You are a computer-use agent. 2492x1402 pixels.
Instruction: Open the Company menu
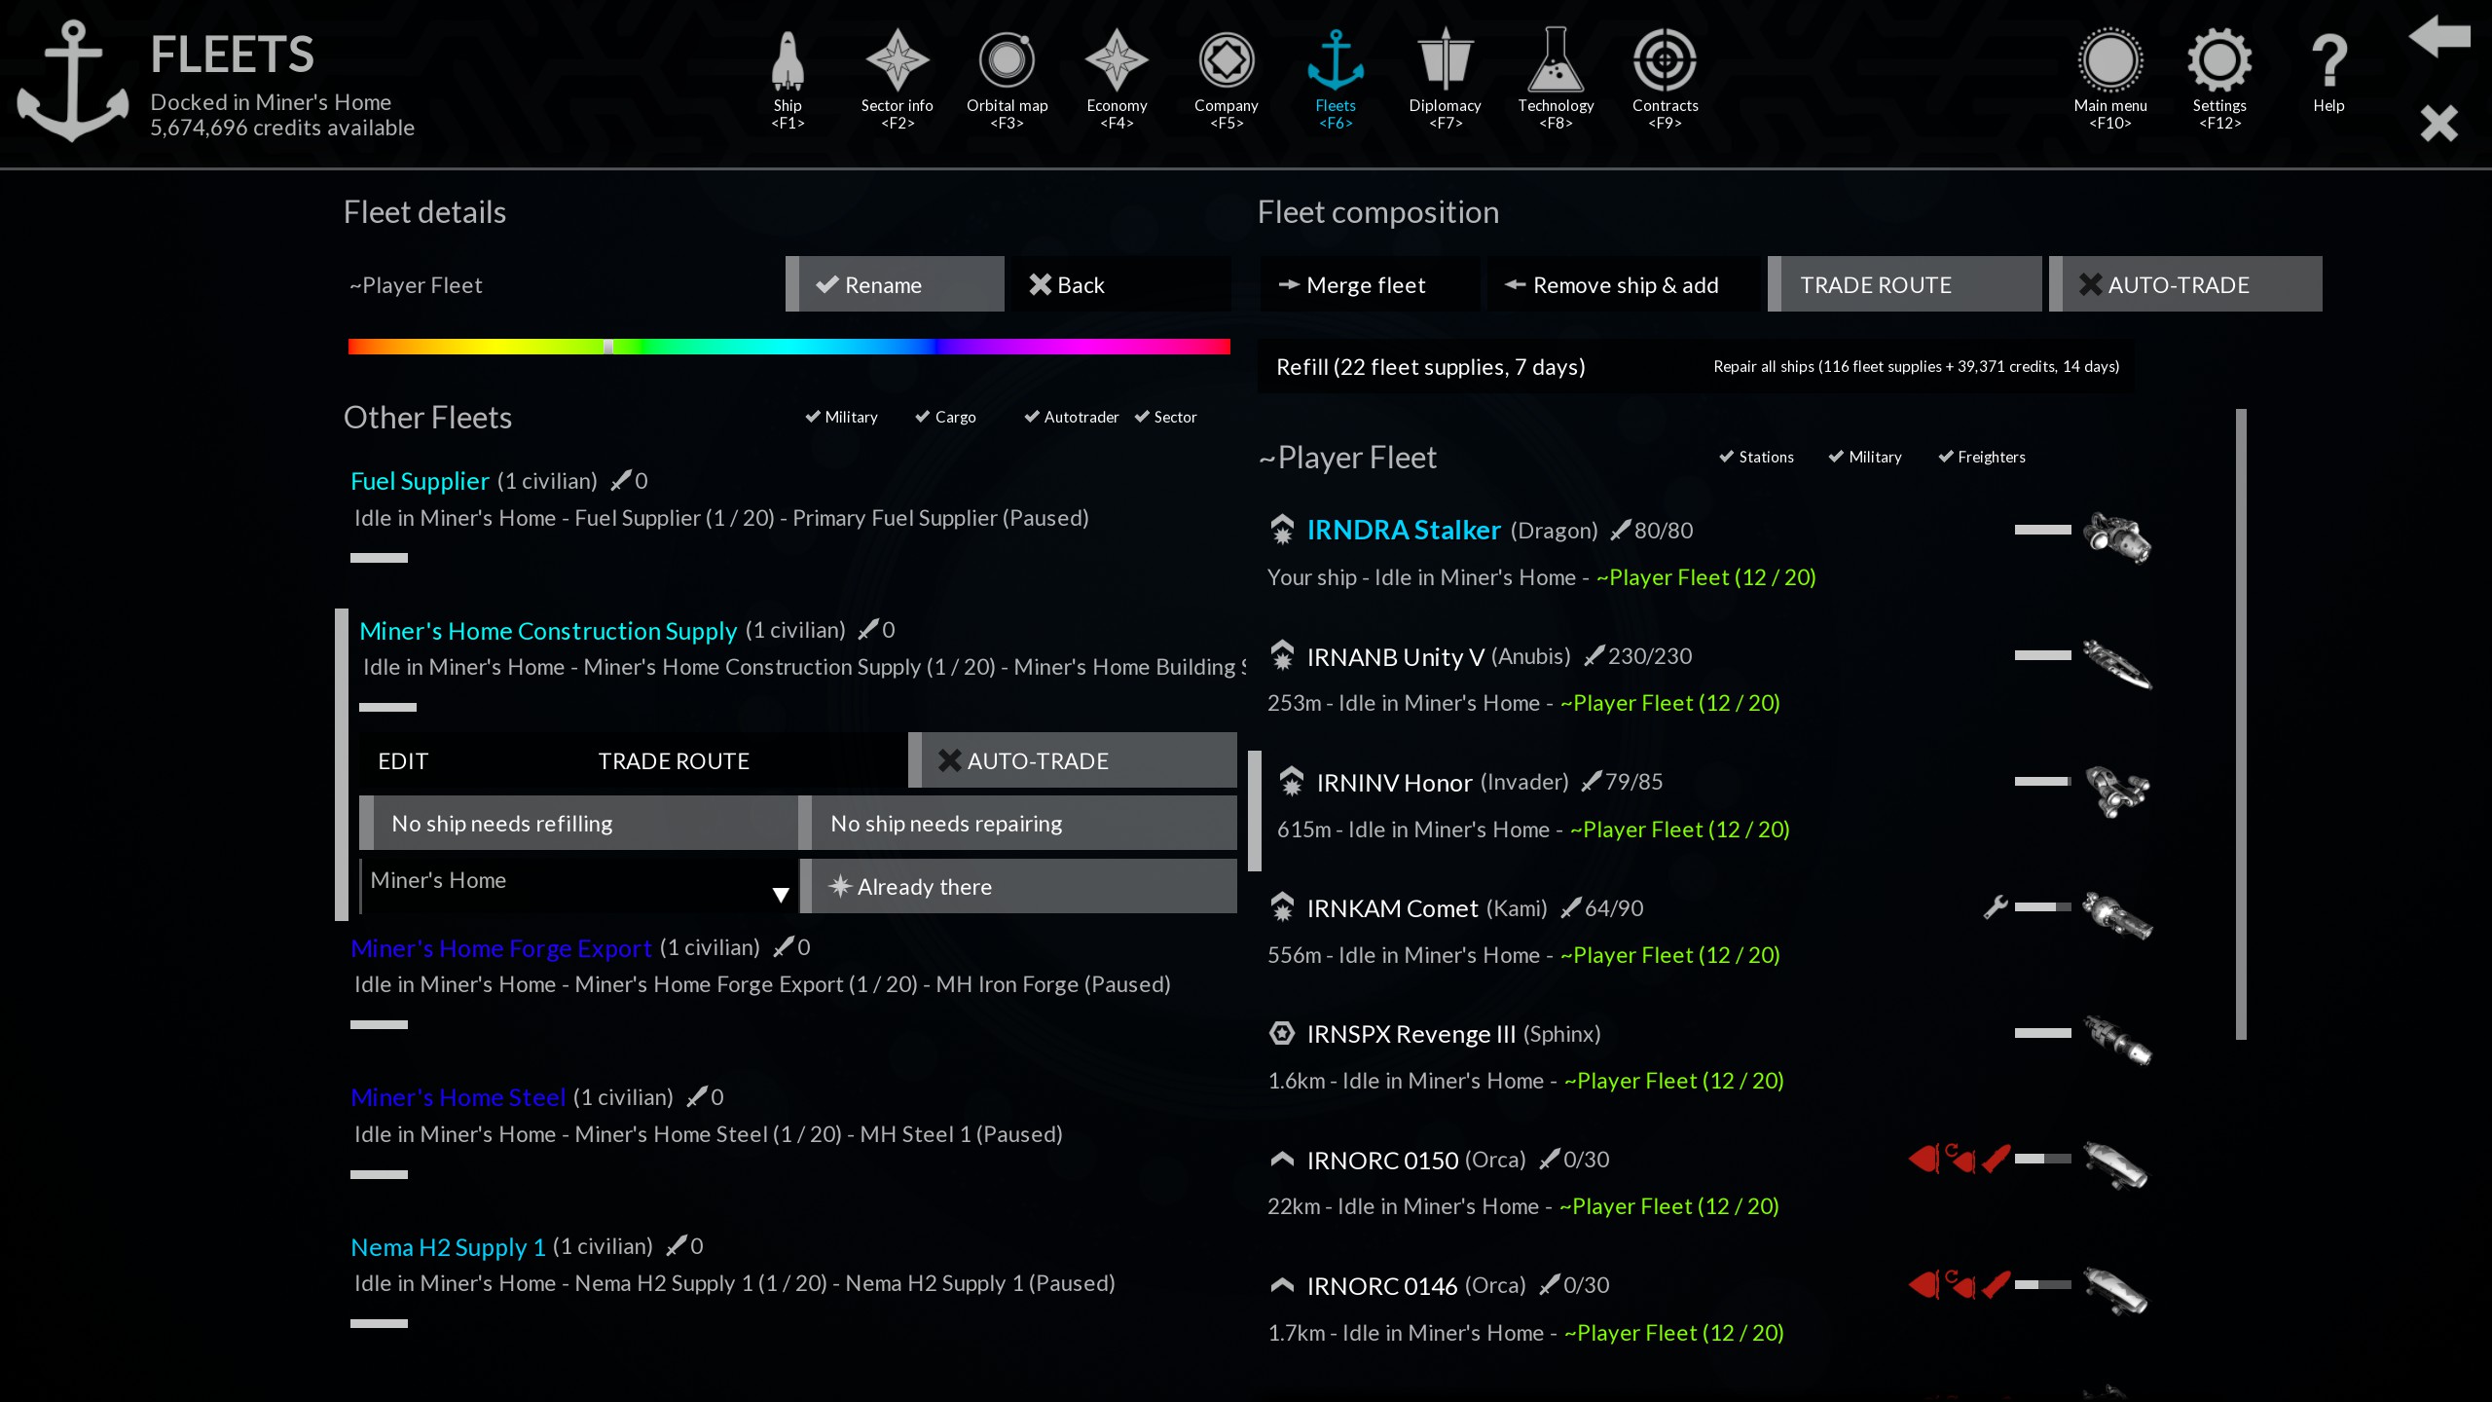click(x=1226, y=62)
